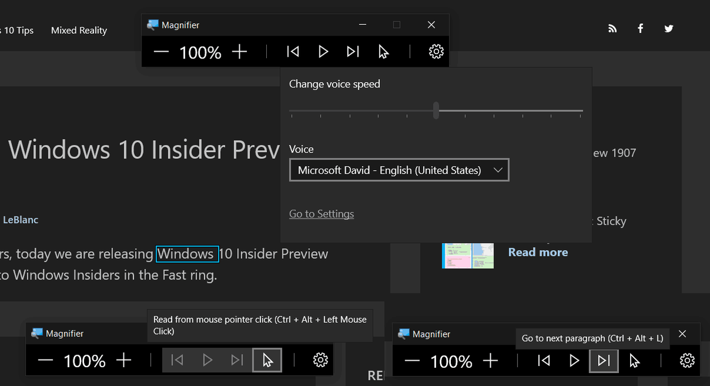Open the 10 Tips navigation item

(x=17, y=30)
